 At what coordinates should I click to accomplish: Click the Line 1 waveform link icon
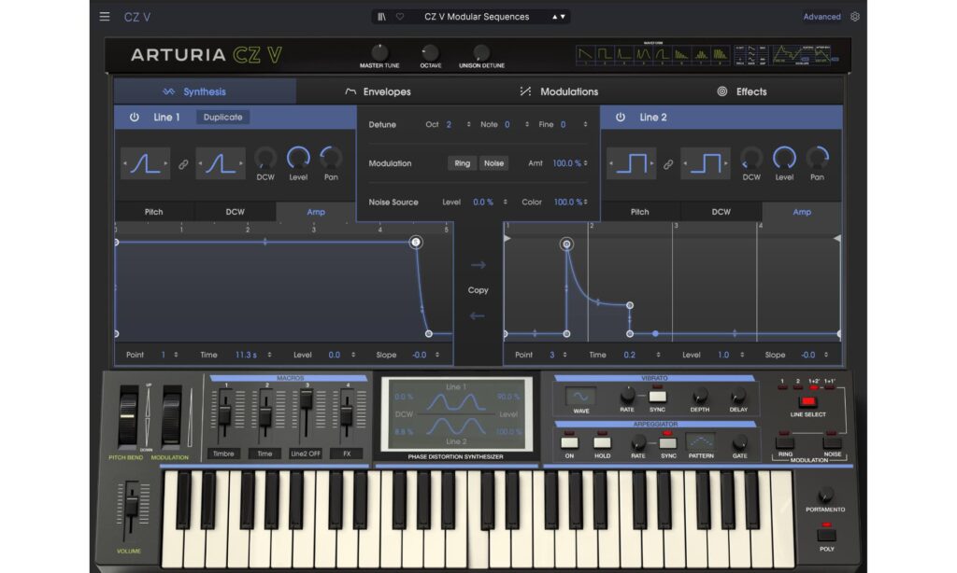pyautogui.click(x=183, y=164)
